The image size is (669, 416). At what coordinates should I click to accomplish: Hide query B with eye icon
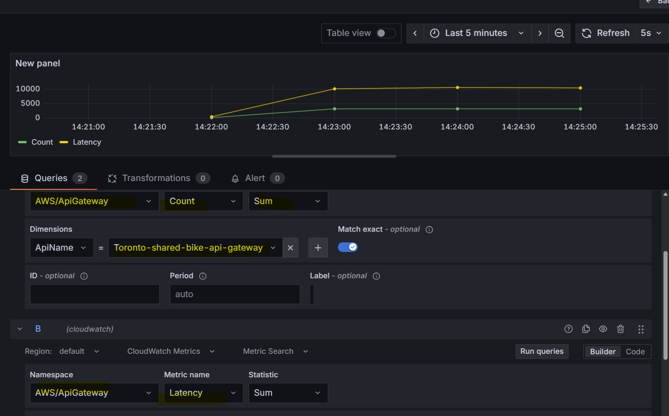[603, 329]
